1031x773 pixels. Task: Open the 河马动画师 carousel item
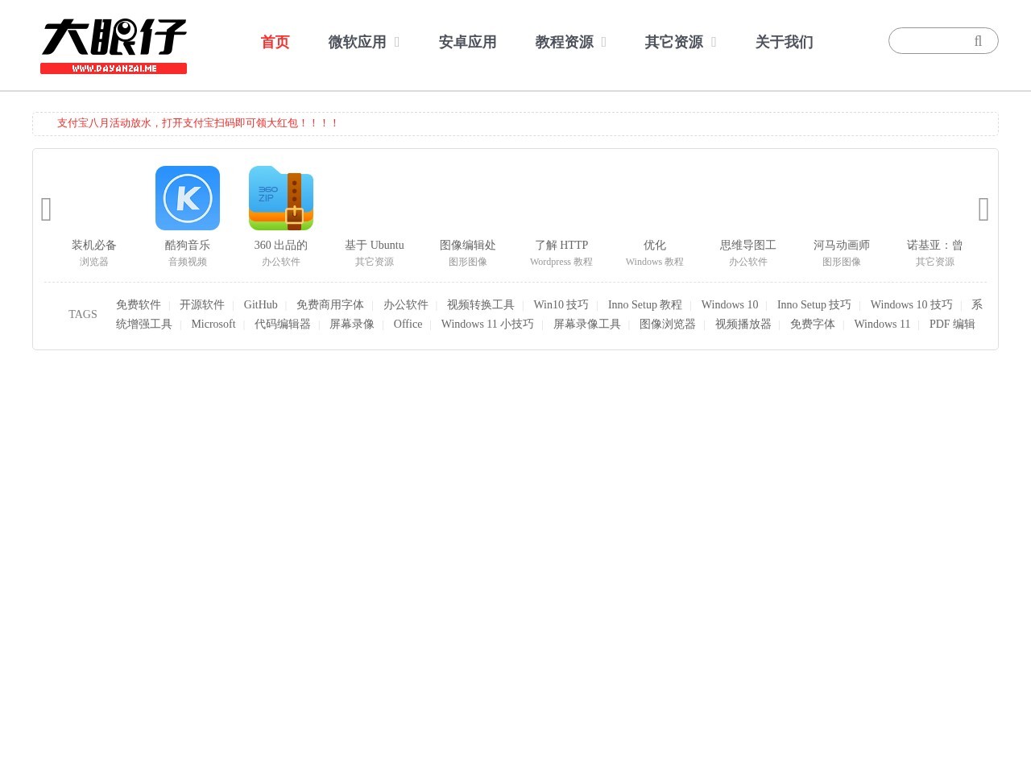pos(841,246)
